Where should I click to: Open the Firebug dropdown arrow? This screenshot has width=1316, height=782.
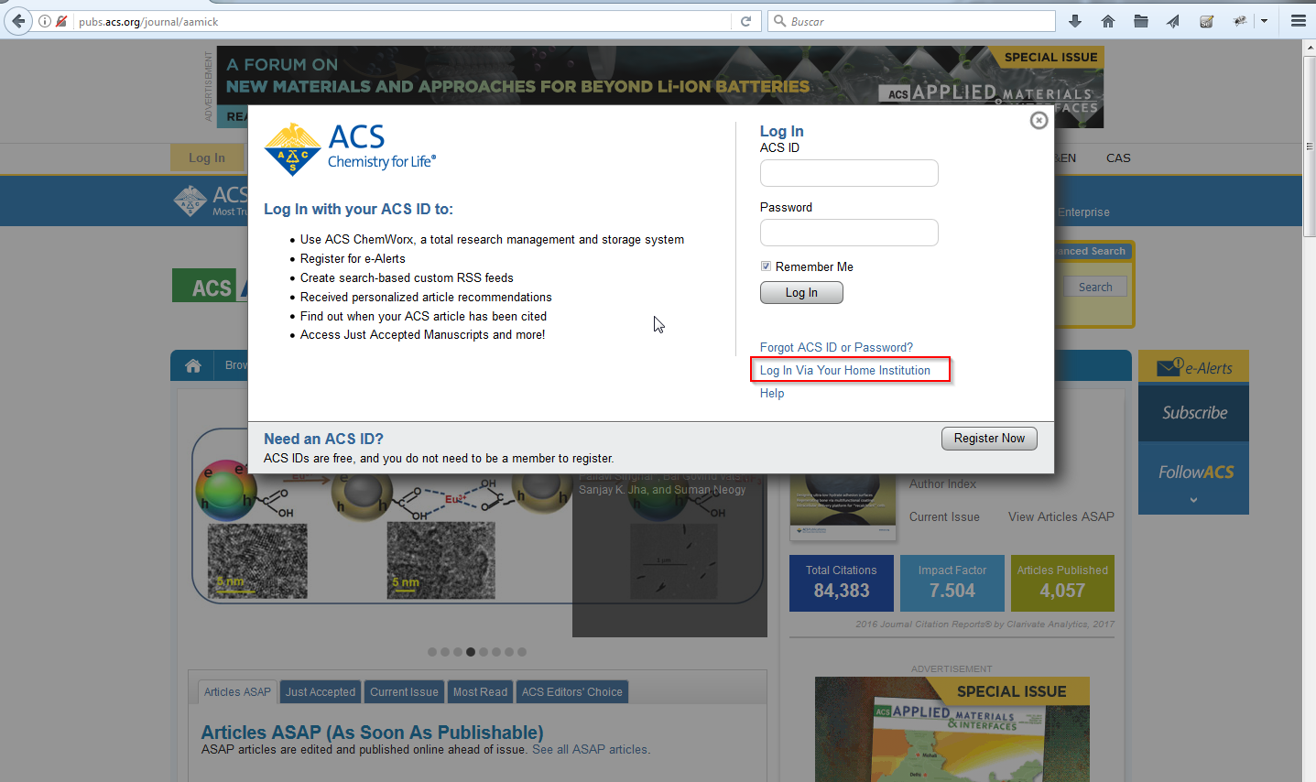click(1264, 21)
